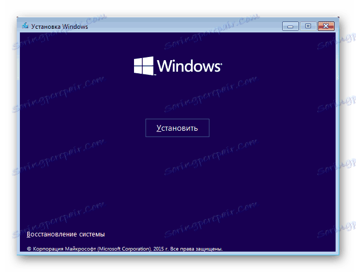
Task: Click the Установить install button
Action: (177, 128)
